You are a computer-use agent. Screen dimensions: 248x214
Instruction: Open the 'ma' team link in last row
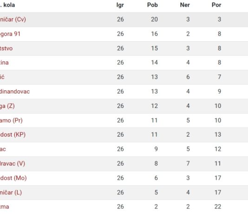click(5, 207)
